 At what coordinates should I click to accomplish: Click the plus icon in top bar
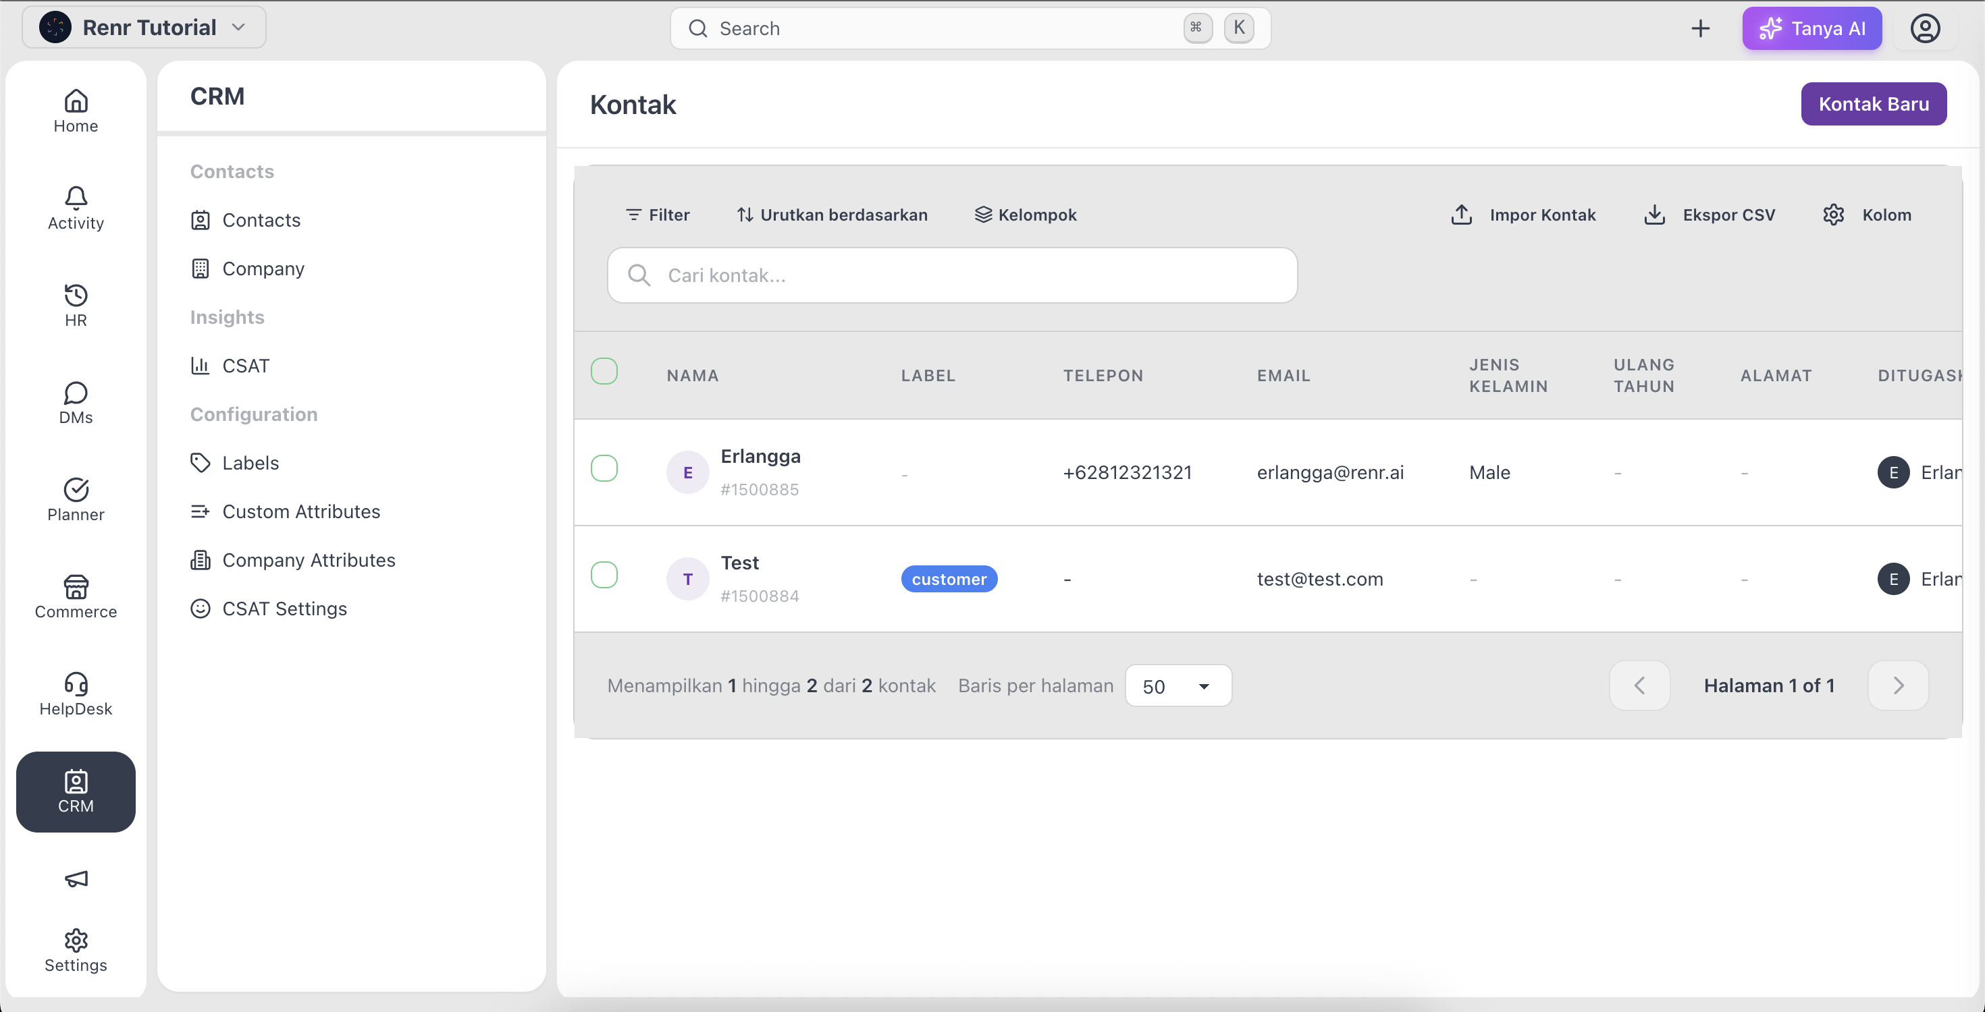point(1701,28)
